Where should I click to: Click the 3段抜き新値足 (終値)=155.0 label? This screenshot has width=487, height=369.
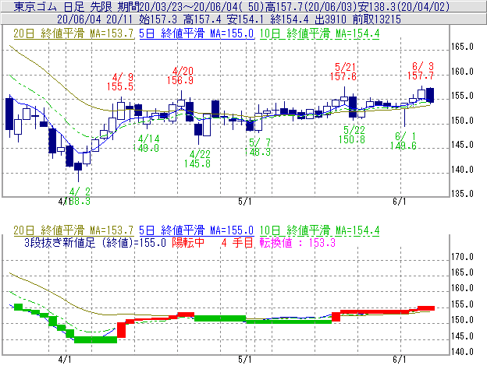coord(94,242)
